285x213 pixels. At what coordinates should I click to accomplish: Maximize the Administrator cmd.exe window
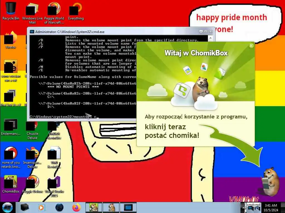(206, 32)
